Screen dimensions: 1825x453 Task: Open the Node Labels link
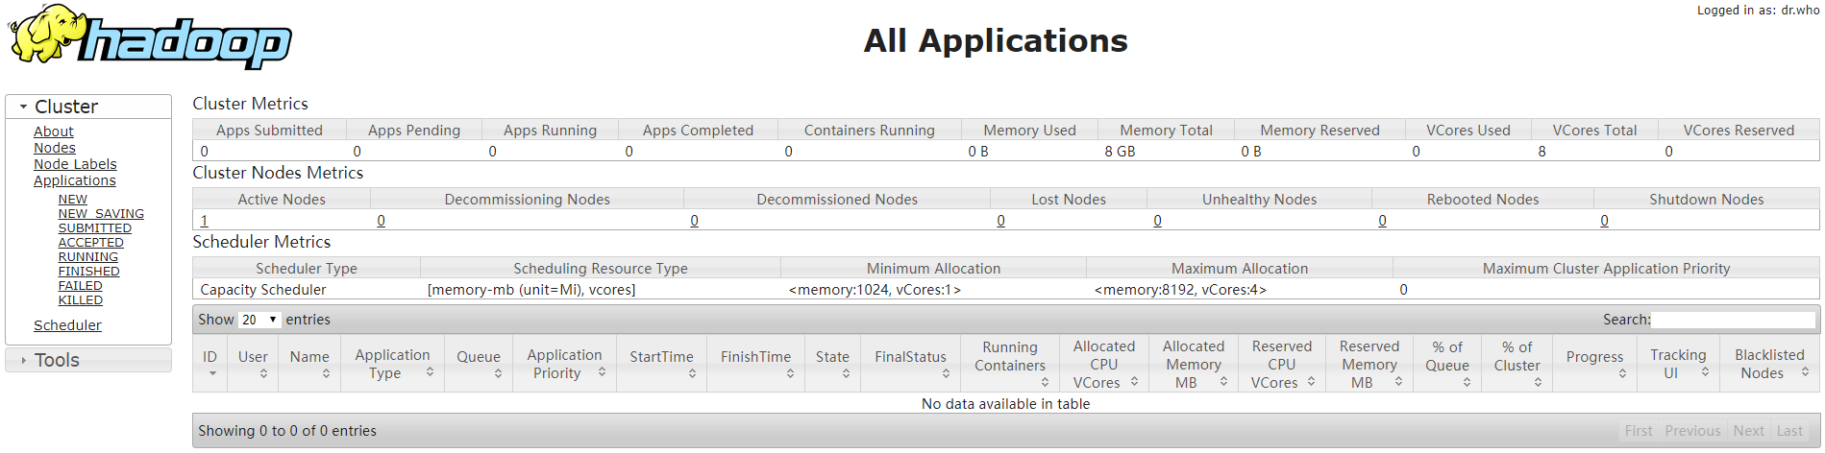(x=75, y=164)
